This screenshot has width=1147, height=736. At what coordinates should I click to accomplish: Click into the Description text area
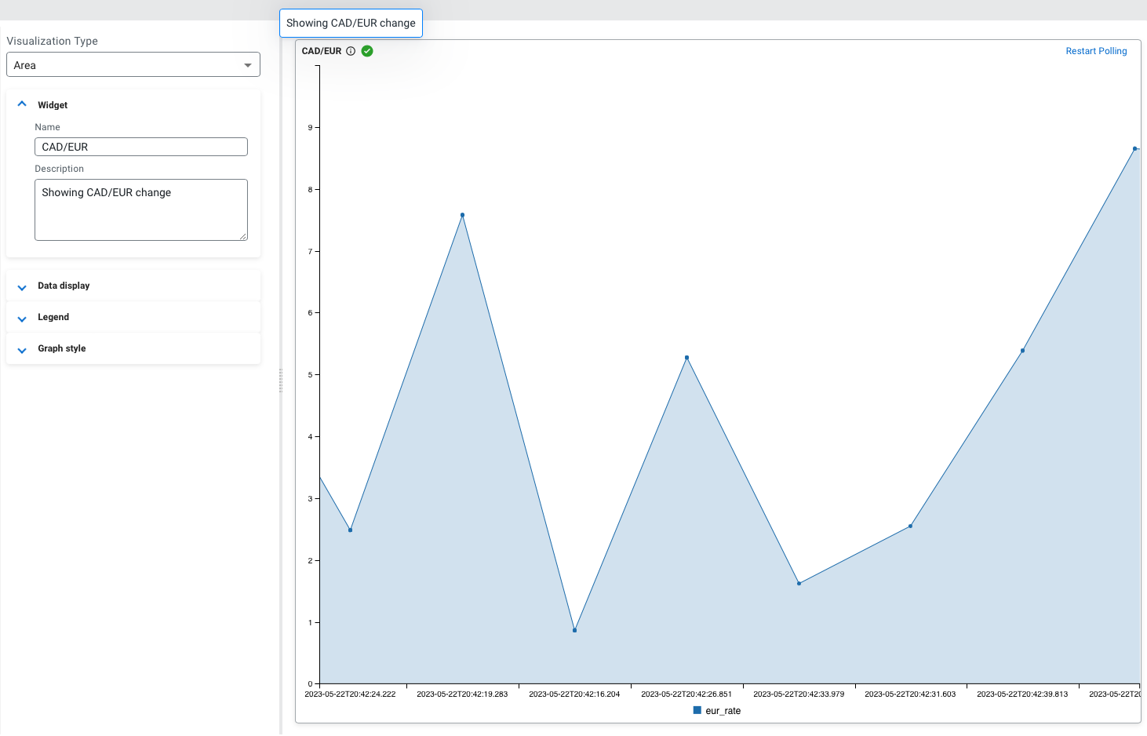click(x=141, y=210)
